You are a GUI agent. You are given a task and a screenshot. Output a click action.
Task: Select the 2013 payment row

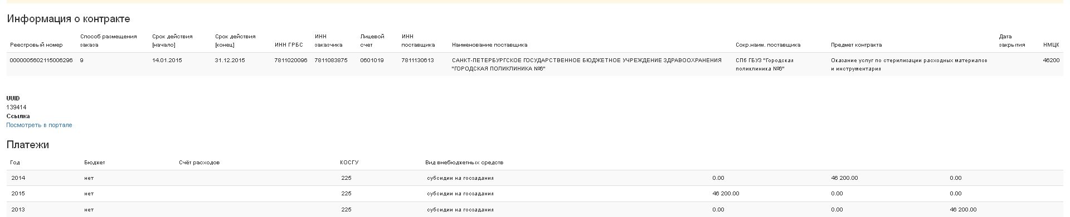tap(535, 209)
